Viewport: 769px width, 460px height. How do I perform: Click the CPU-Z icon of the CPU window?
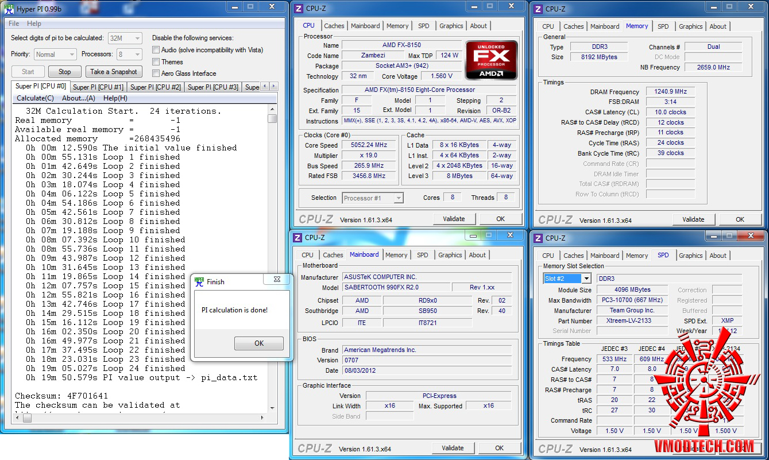click(x=297, y=9)
